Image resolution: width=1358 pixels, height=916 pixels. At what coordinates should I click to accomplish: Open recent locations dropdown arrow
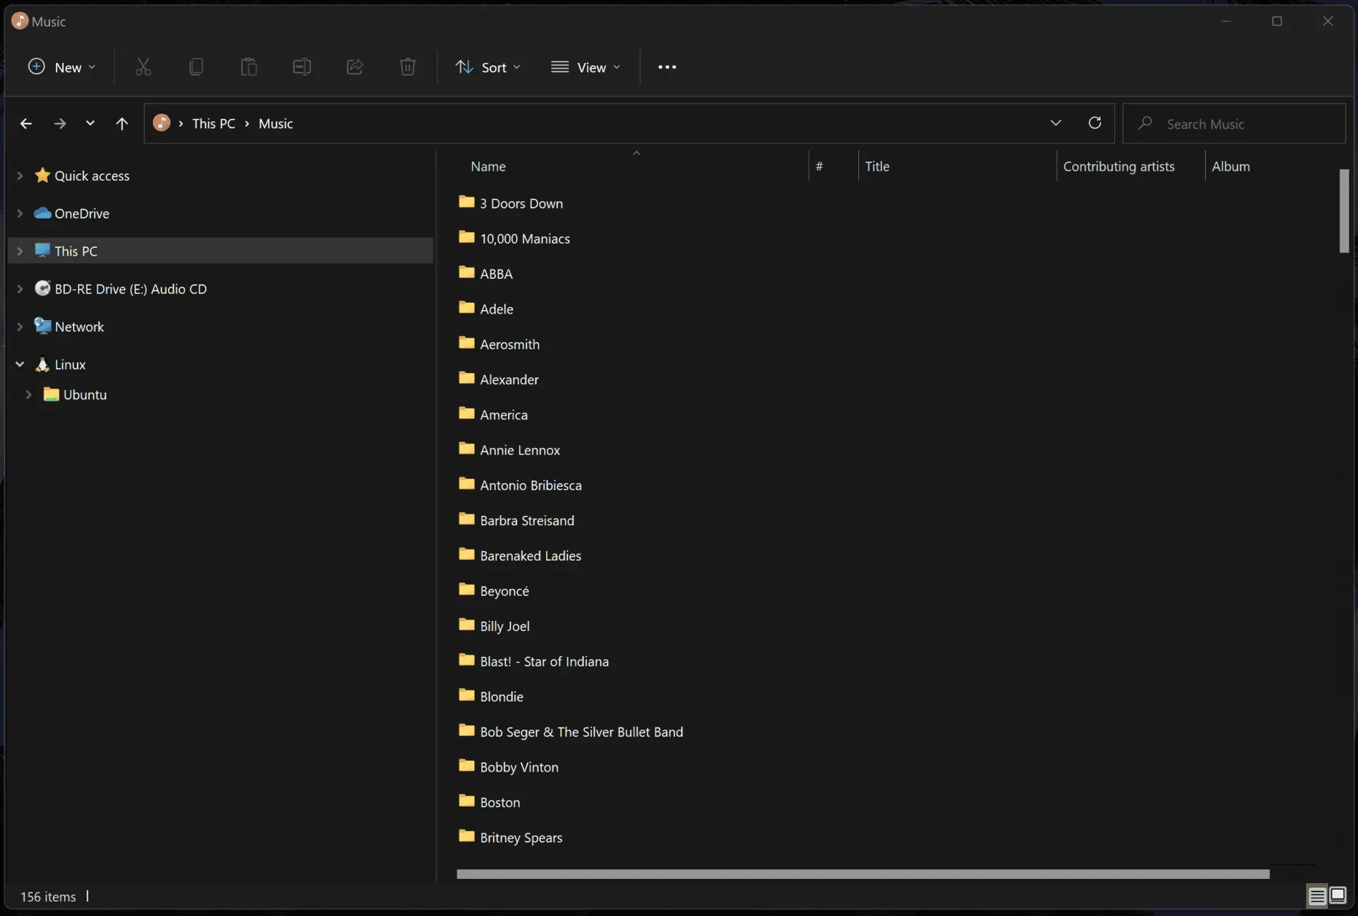coord(90,123)
